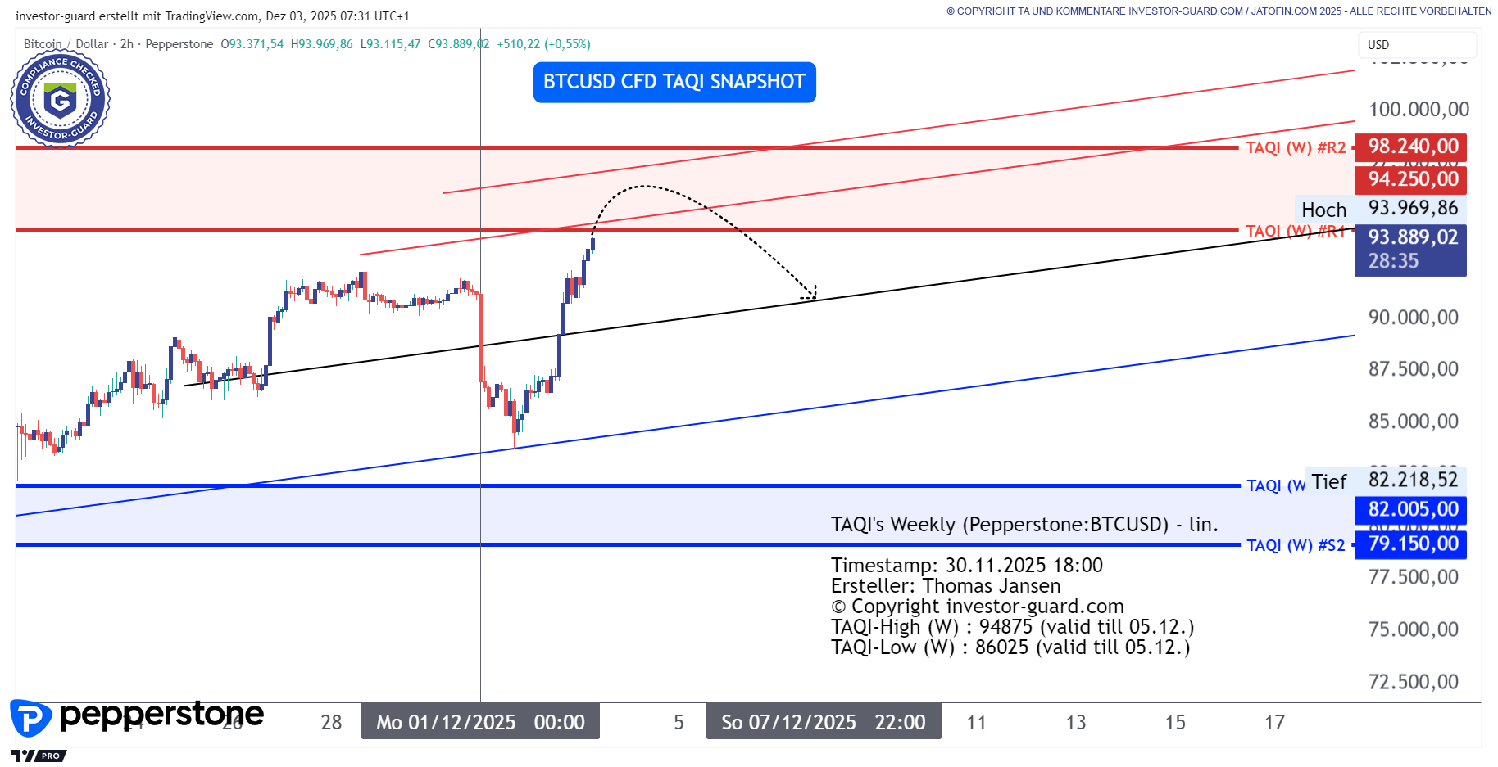The width and height of the screenshot is (1498, 767).
Task: Click the pepperstone wordmark watermark
Action: [x=161, y=715]
